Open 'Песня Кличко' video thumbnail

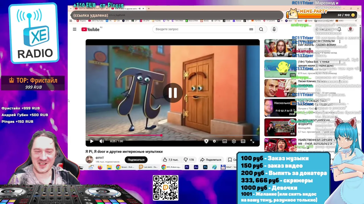(280, 88)
